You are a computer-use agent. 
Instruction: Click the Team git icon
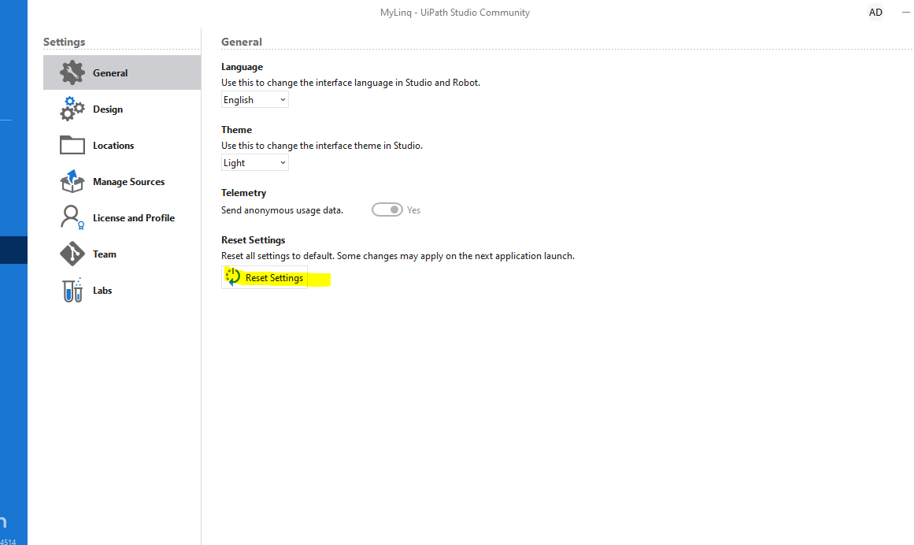point(72,254)
